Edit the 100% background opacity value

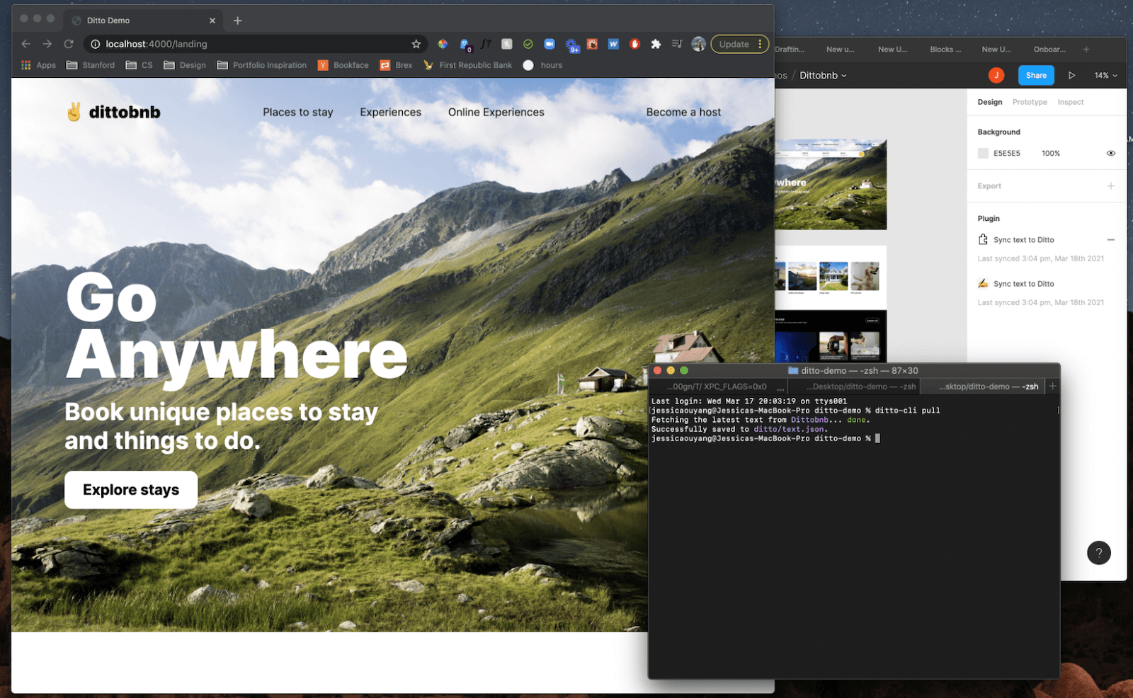coord(1051,153)
